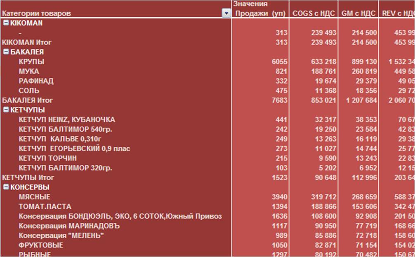
Task: Select the КРУПЫ row label
Action: (x=31, y=62)
